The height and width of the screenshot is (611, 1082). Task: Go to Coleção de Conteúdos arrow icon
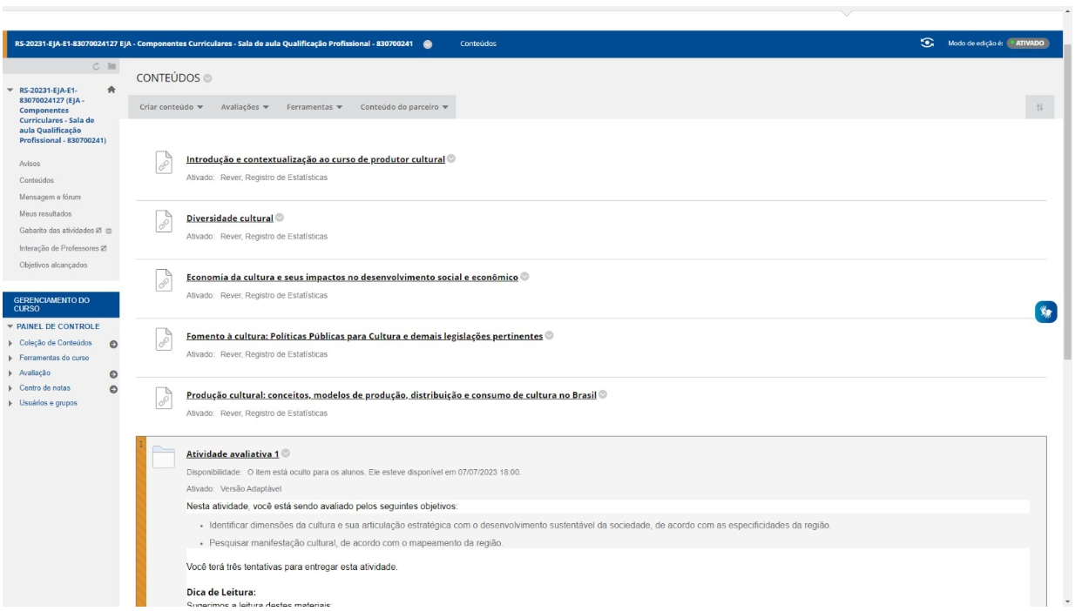tap(113, 344)
